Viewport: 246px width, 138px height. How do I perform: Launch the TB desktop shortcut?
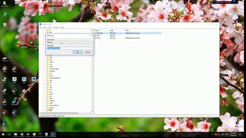pos(15,91)
